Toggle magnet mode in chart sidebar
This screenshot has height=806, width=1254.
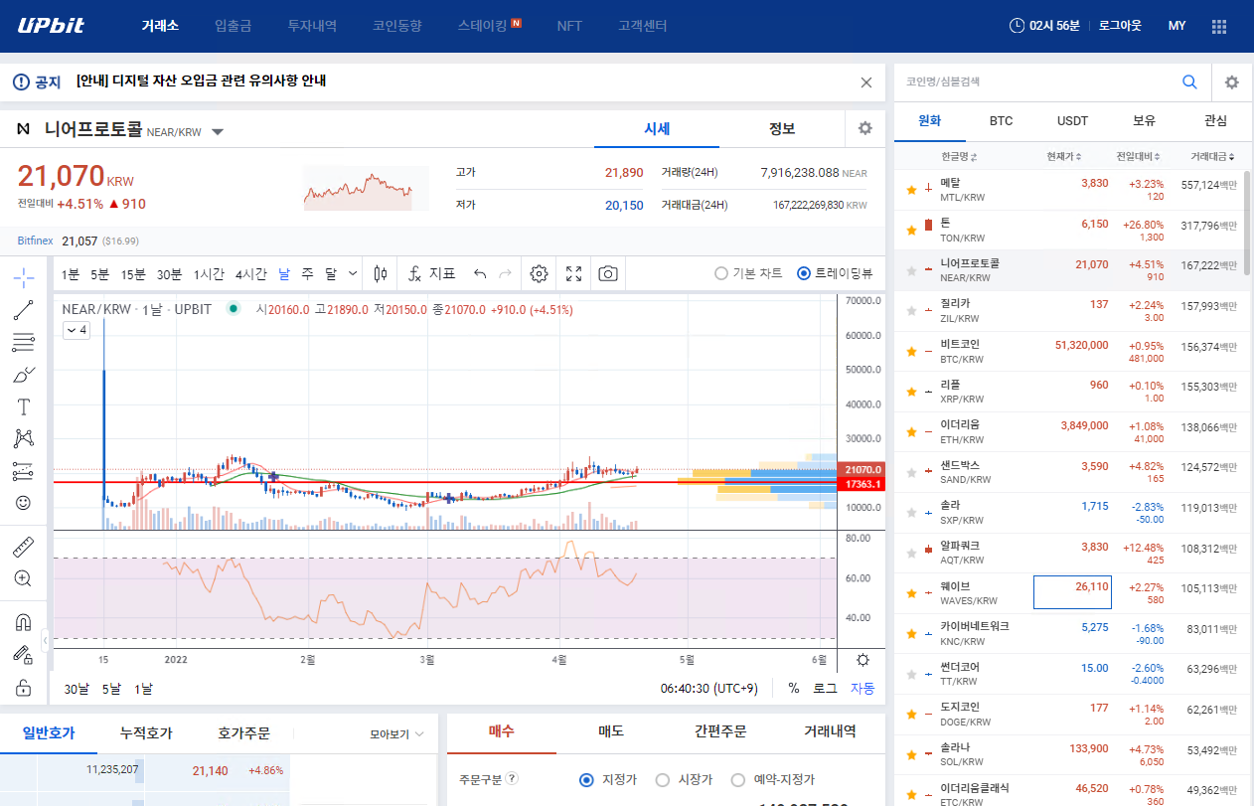click(23, 622)
